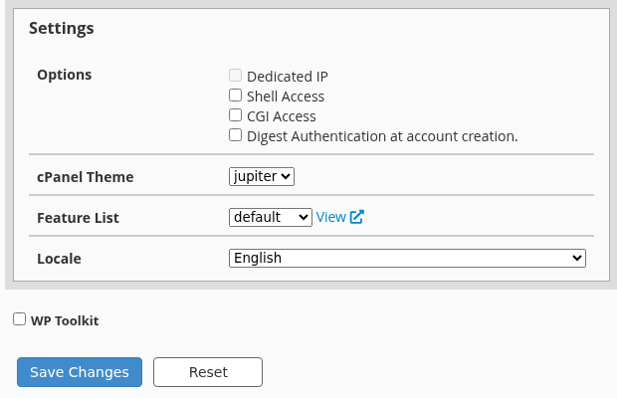Toggle the Dedicated IP checkbox
617x398 pixels.
click(x=235, y=75)
